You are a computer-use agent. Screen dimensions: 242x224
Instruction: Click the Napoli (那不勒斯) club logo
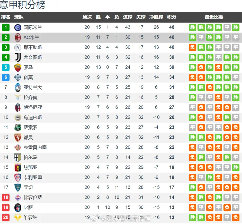(x=18, y=47)
